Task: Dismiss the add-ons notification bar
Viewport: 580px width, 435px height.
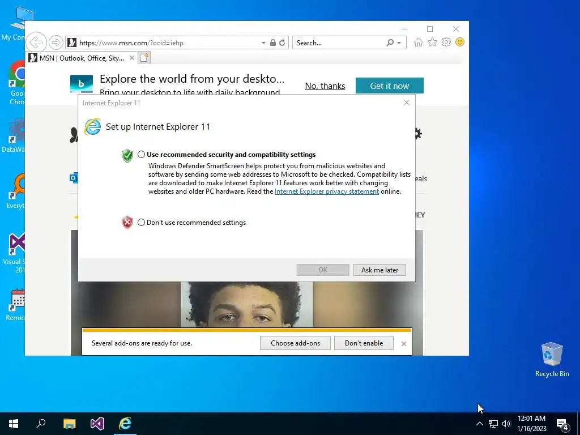Action: click(403, 344)
